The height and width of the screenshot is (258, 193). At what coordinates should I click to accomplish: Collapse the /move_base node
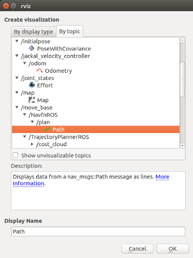pos(17,107)
